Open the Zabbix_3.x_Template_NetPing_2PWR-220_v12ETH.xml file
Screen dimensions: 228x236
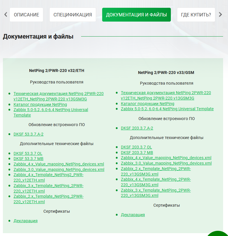click(48, 188)
